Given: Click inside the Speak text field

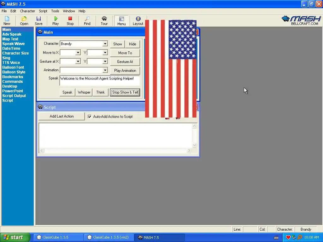Looking at the screenshot, I should coord(100,80).
